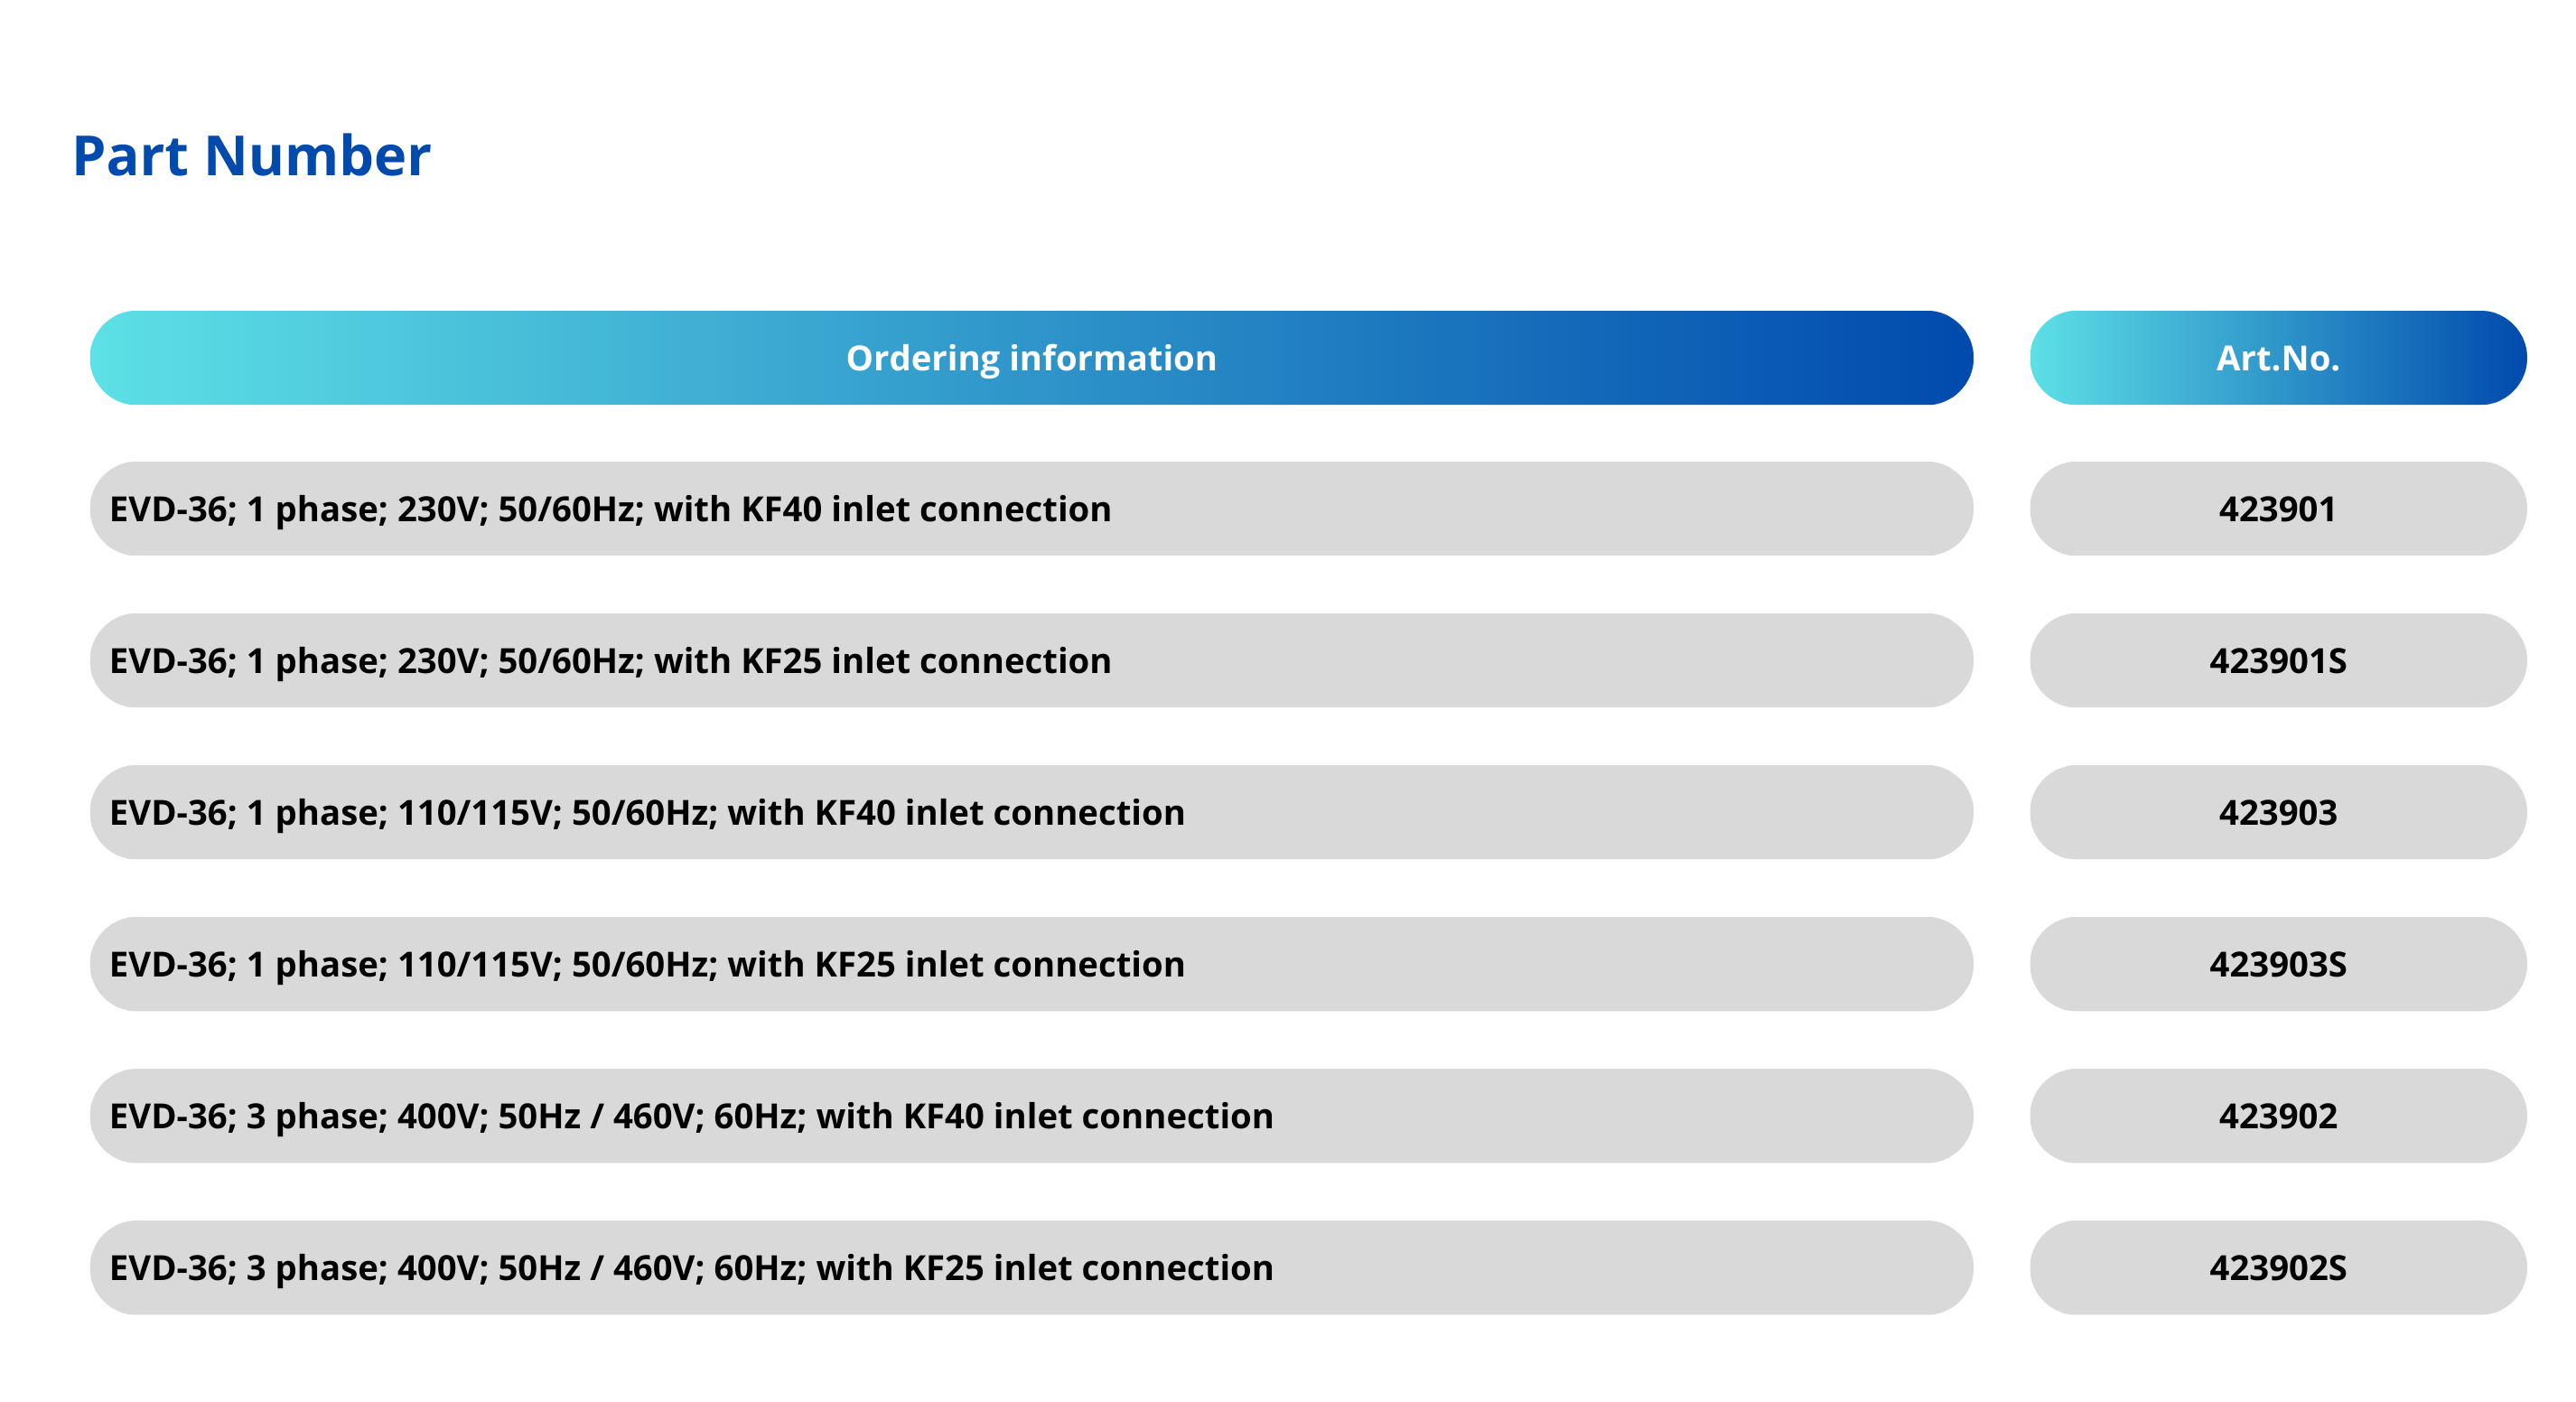Click article number 423902
The image size is (2576, 1402).
click(x=2277, y=1116)
